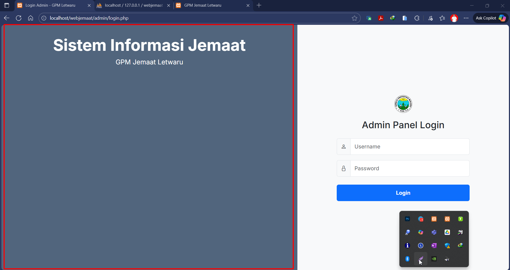Open Google Drive tray icon

[x=447, y=232]
